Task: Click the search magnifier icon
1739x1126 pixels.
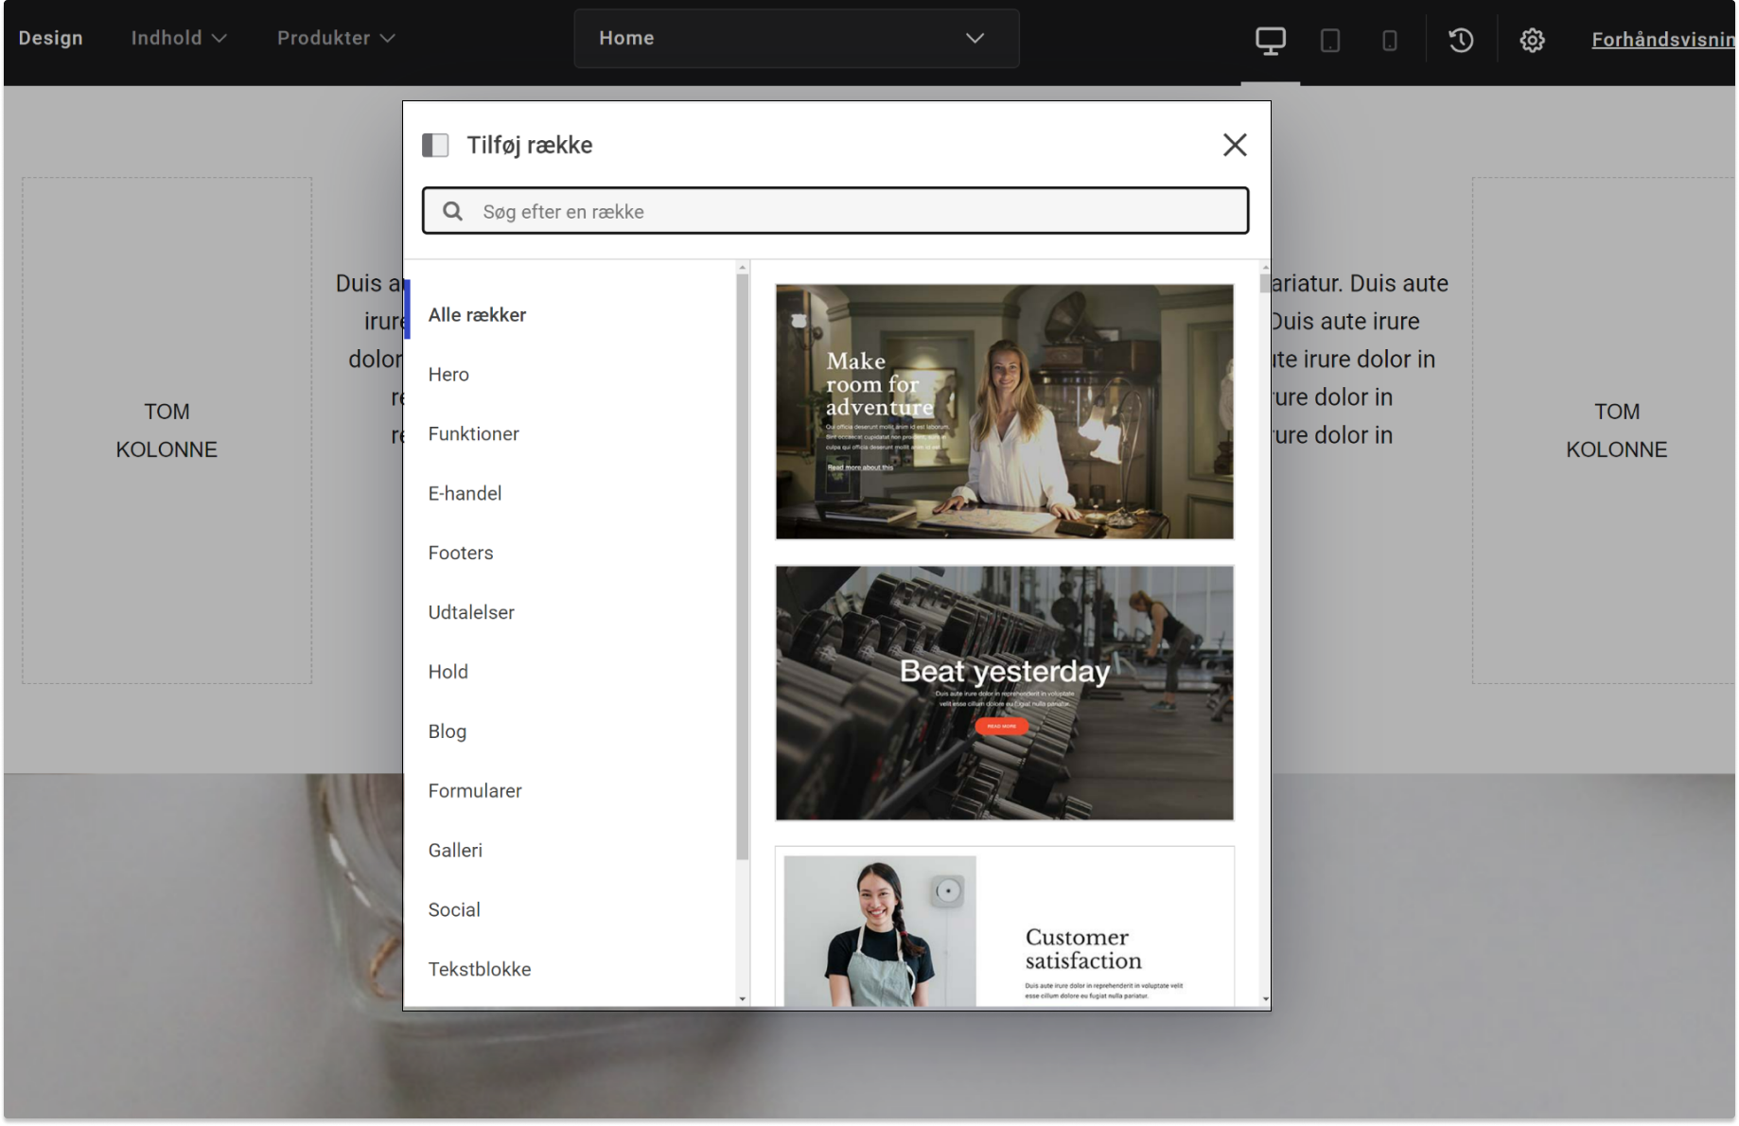Action: pos(453,211)
